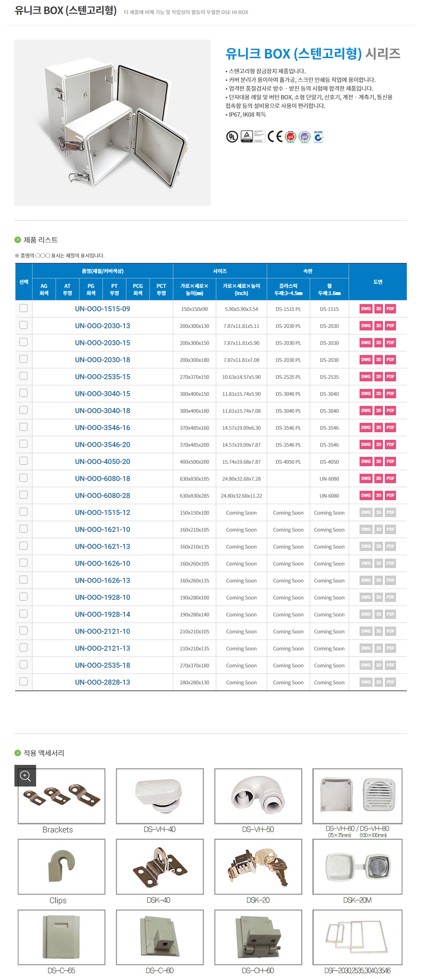This screenshot has width=422, height=979.
Task: Download PDF for UN-OOO-1515-09
Action: (x=390, y=309)
